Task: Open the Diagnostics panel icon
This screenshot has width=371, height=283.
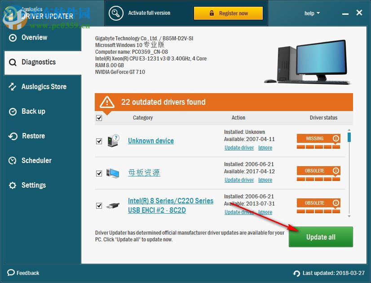Action: coord(12,62)
